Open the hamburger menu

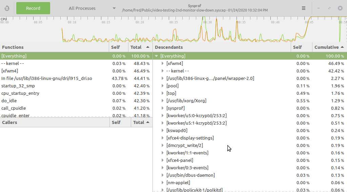tap(304, 8)
